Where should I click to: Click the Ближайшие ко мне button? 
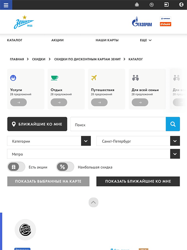37,124
